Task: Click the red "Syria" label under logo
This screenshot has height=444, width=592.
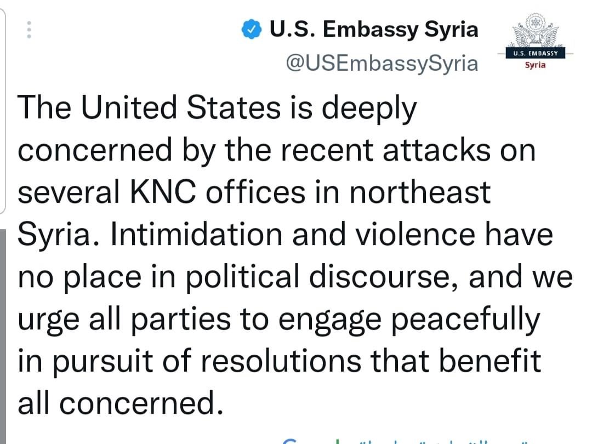Action: click(x=535, y=65)
